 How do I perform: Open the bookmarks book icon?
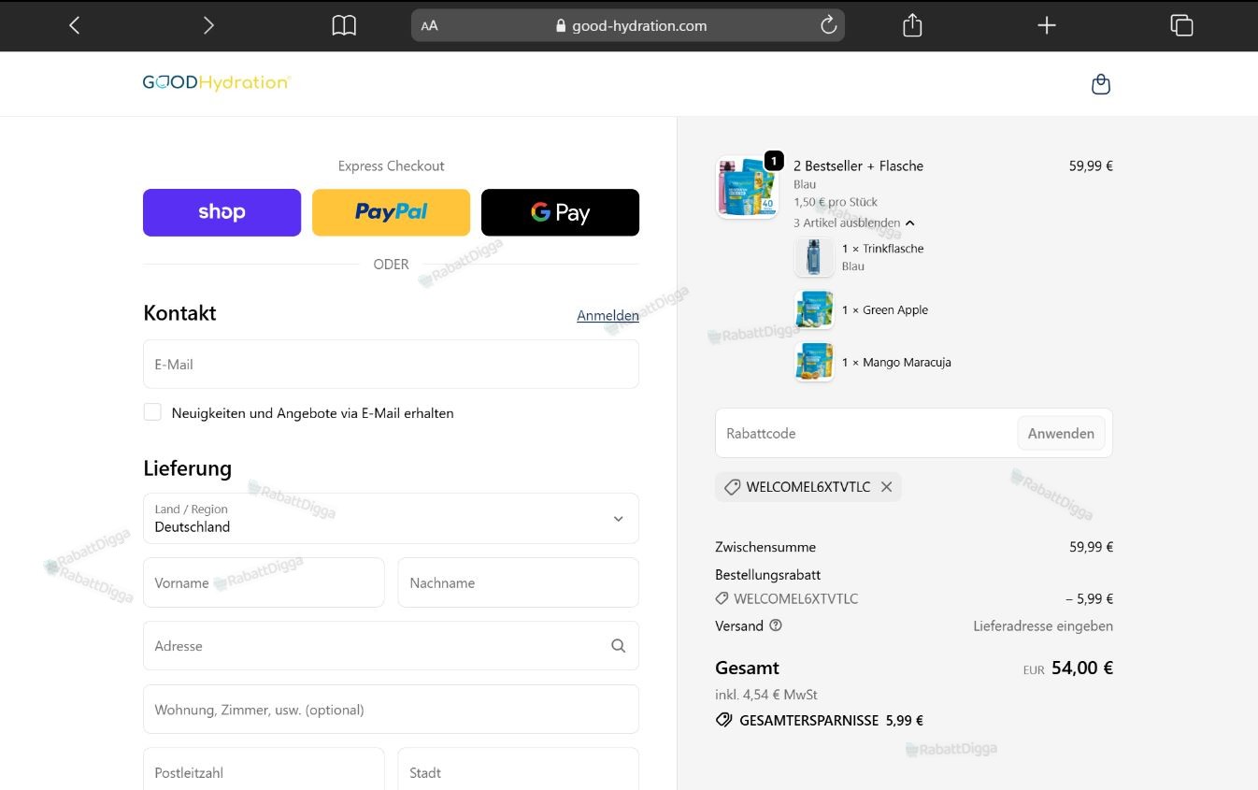[x=344, y=25]
